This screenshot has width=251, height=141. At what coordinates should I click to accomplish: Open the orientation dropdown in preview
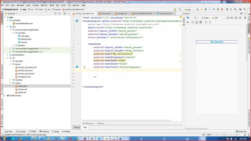[x=196, y=18]
